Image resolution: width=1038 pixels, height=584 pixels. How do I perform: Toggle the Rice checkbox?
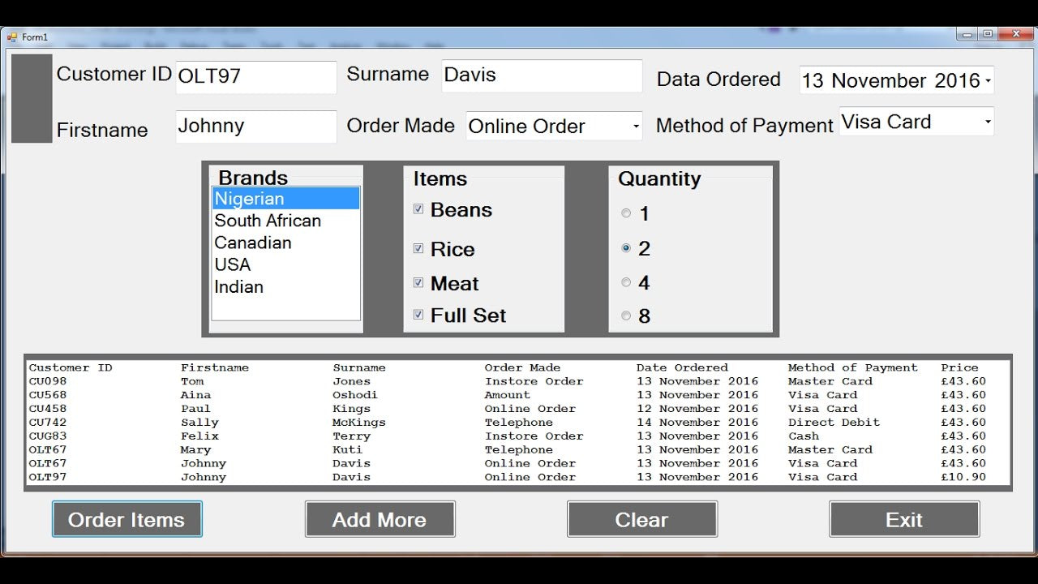[x=418, y=249]
